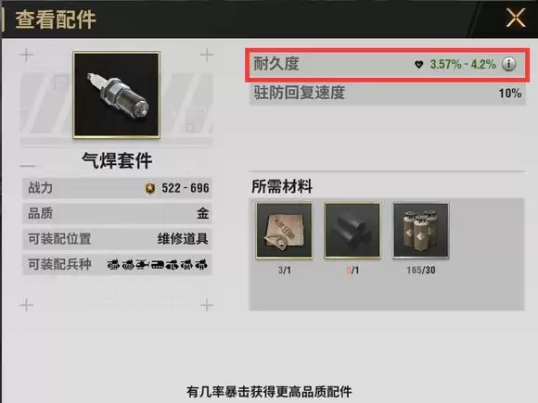Select the cloth material with 3/1
The width and height of the screenshot is (538, 403).
[x=284, y=230]
